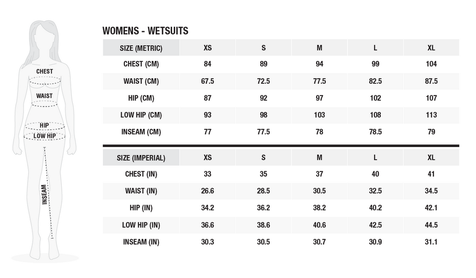The height and width of the screenshot is (278, 476).
Task: Click the CHEST label on the body figure
Action: pos(45,71)
